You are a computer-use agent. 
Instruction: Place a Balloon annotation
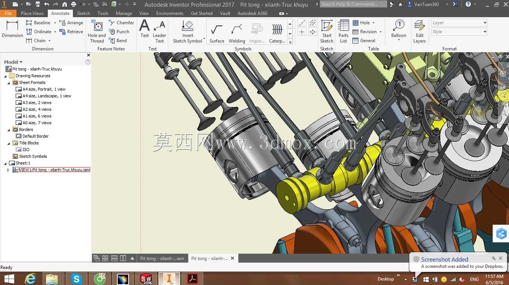[399, 29]
